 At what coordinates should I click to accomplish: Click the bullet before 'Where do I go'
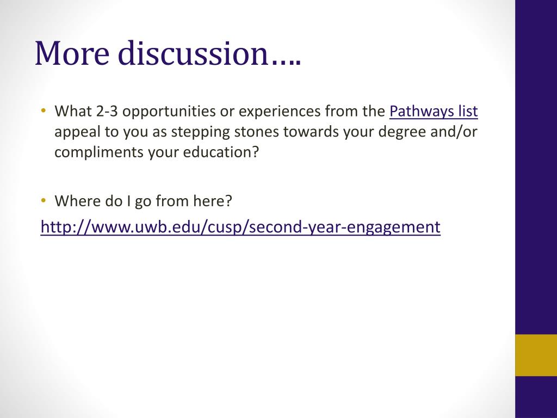[44, 200]
